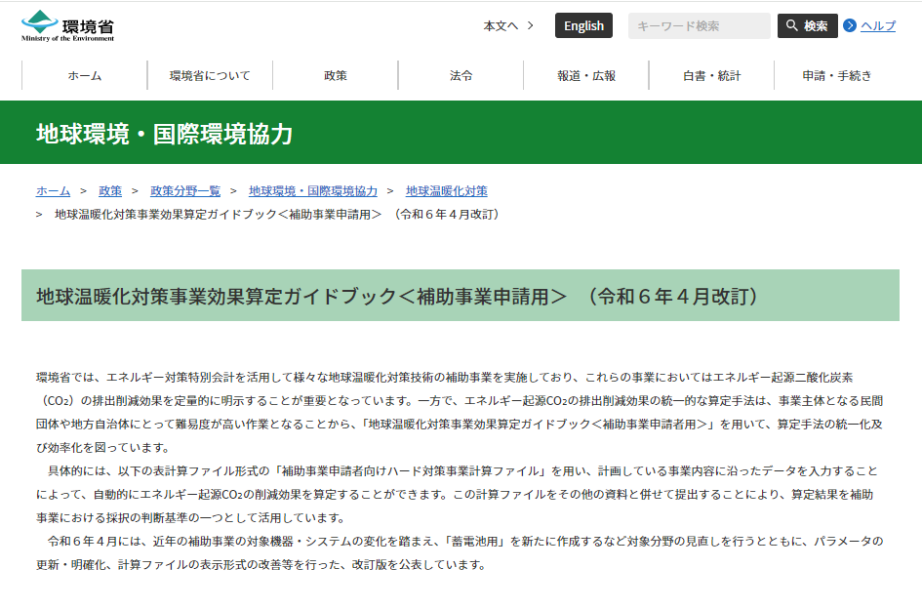Open the 申請・手続き section

click(838, 74)
